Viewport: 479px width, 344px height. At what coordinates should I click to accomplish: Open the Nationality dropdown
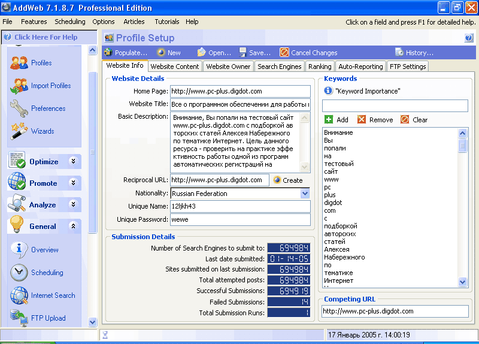(x=305, y=193)
